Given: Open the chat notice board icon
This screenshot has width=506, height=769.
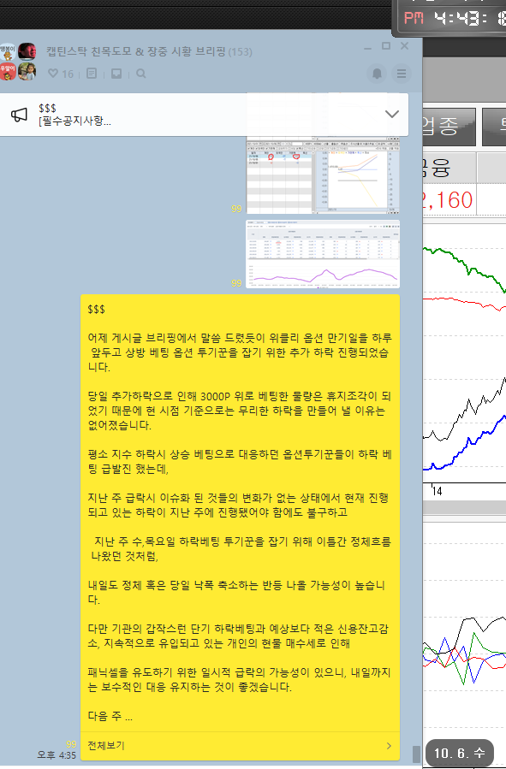Looking at the screenshot, I should click(92, 74).
